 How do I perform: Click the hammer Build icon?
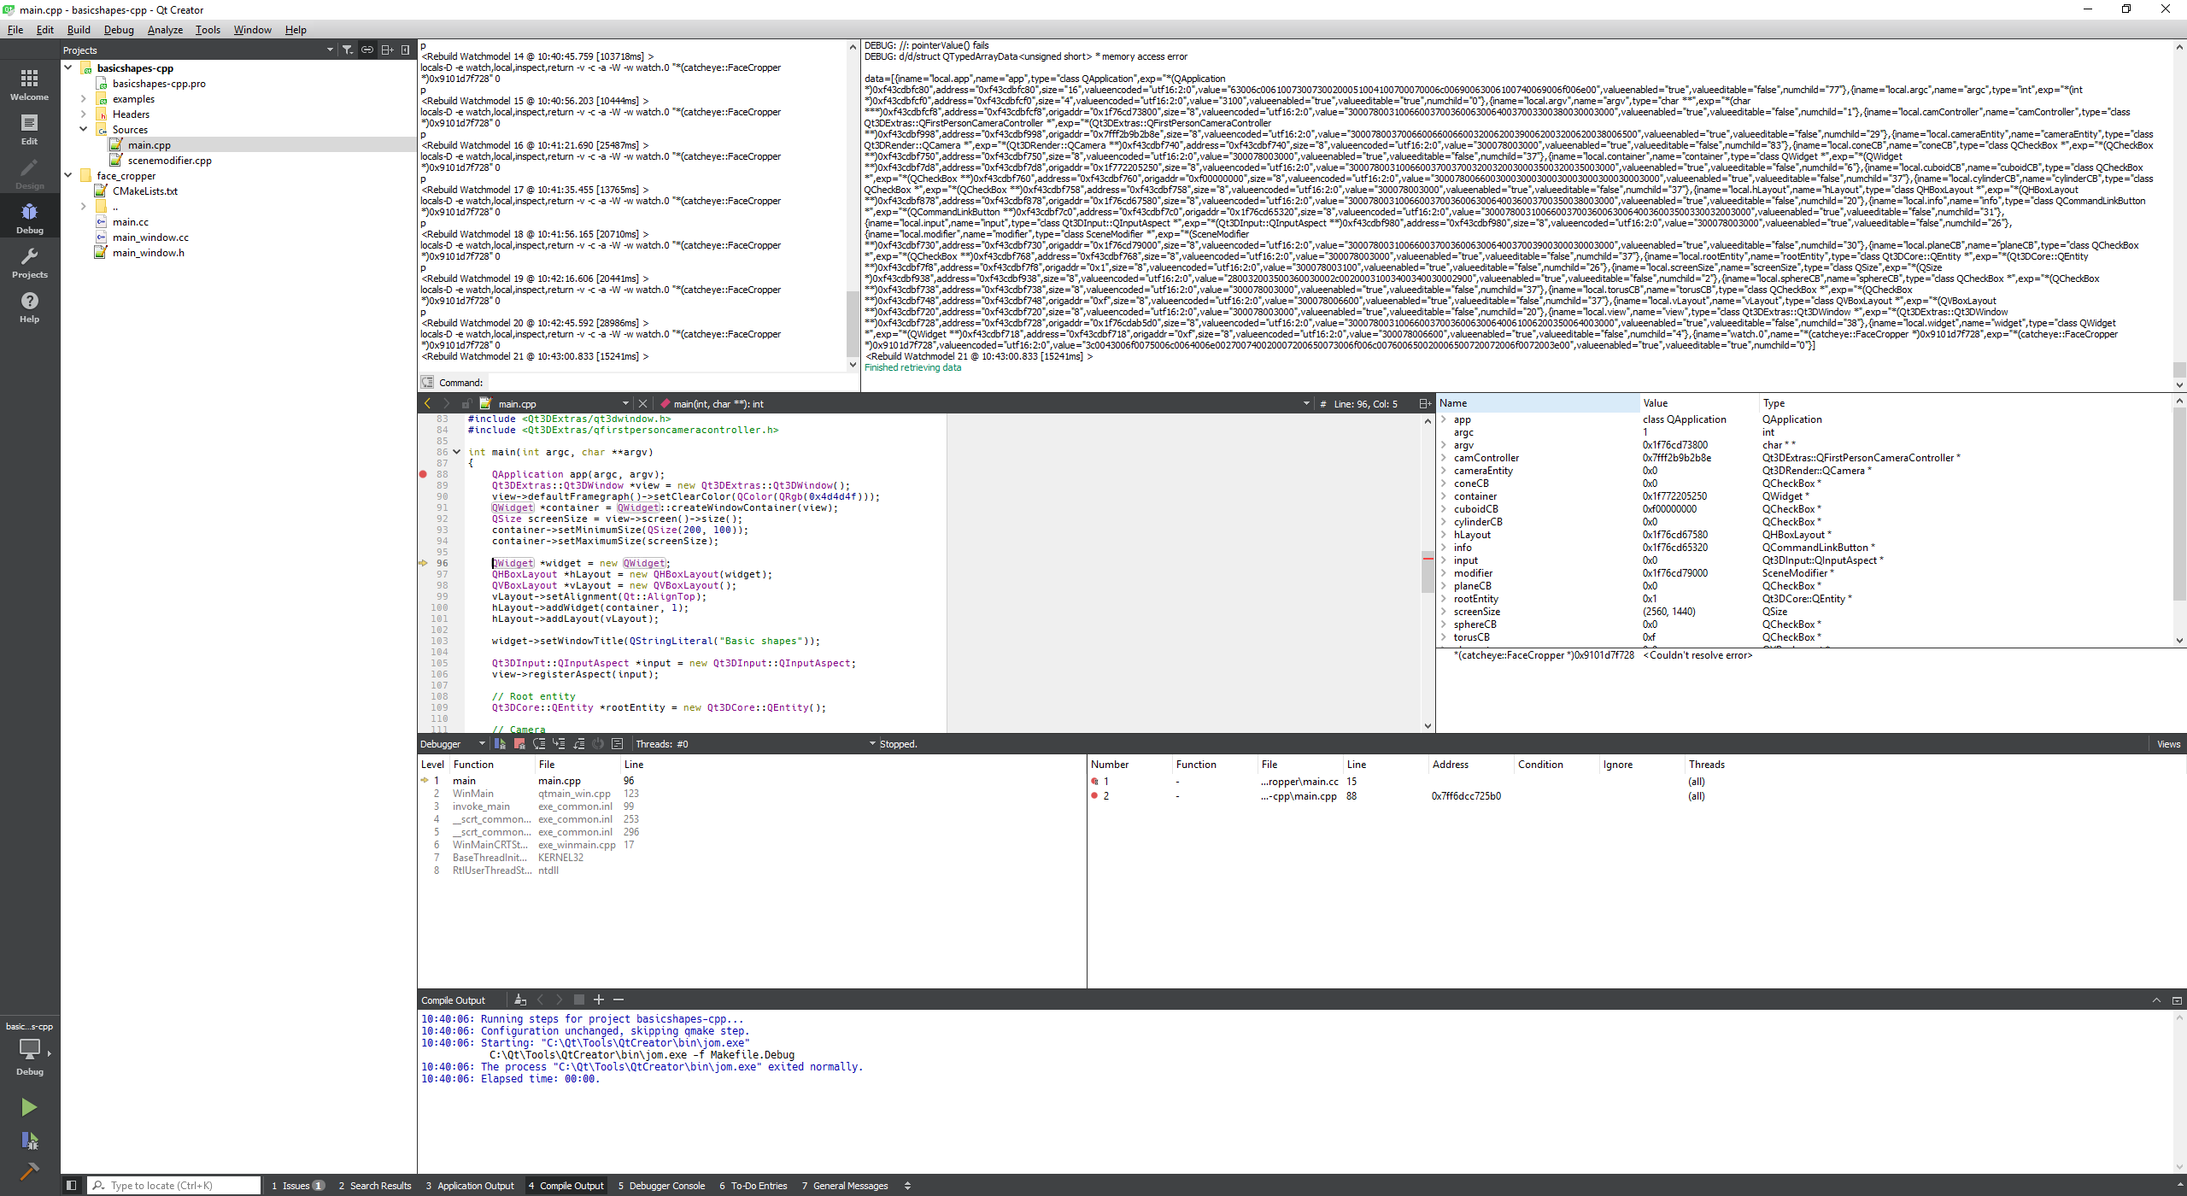(29, 1171)
